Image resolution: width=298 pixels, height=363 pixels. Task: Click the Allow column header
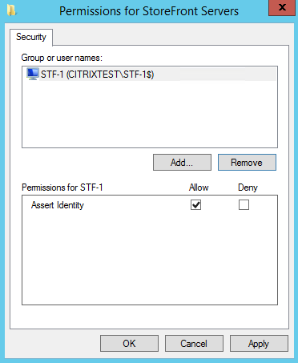coord(199,188)
